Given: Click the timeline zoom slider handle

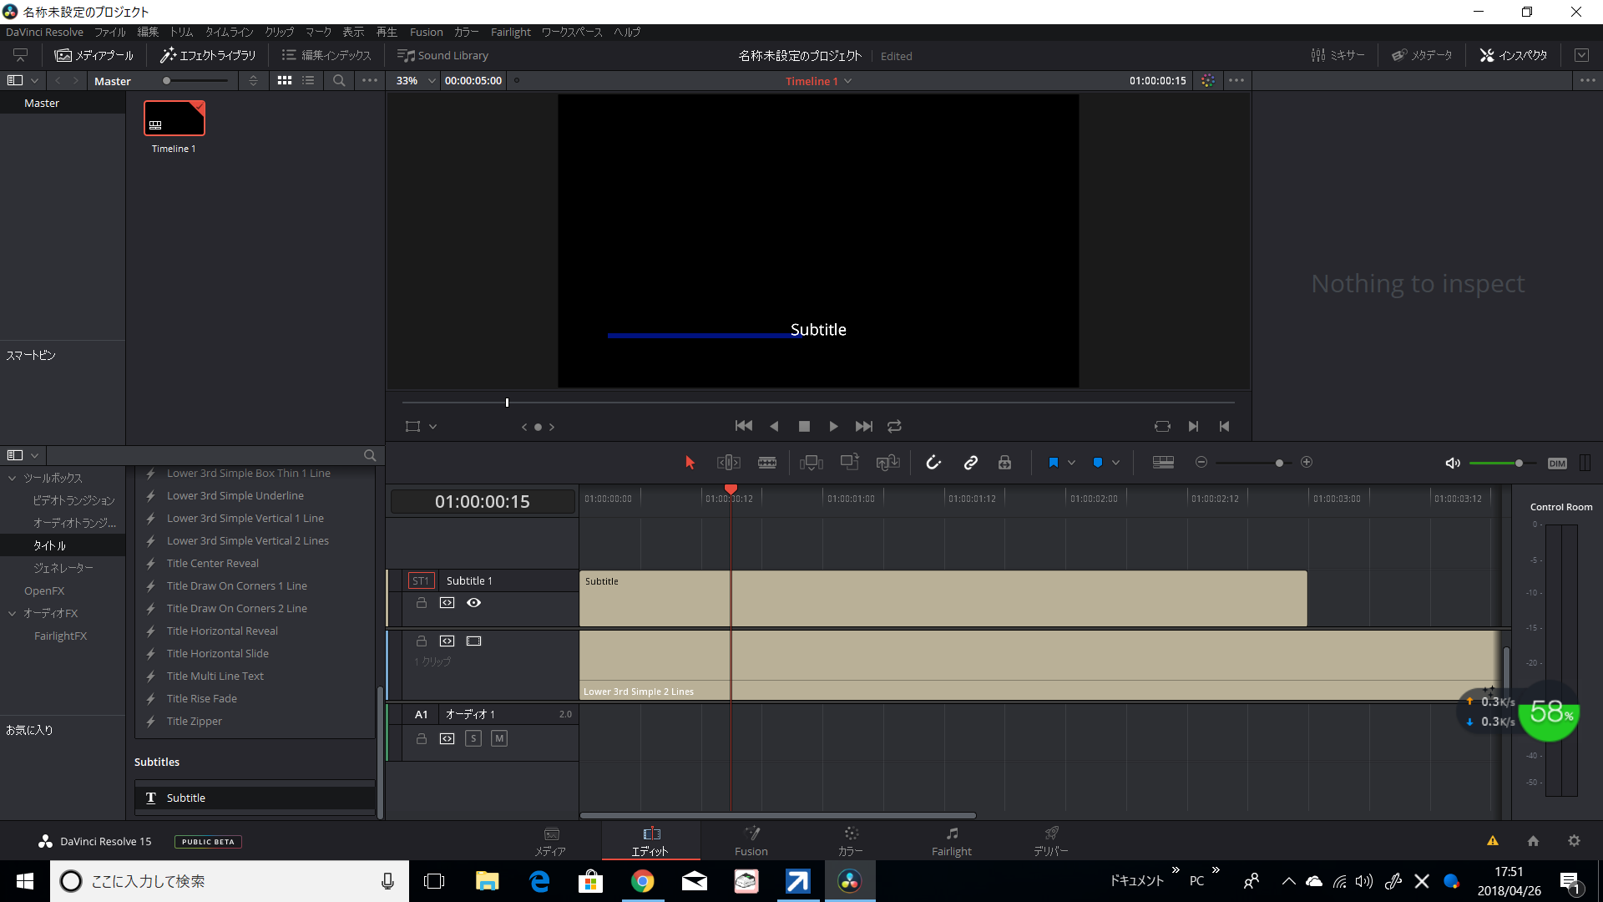Looking at the screenshot, I should (x=1279, y=463).
